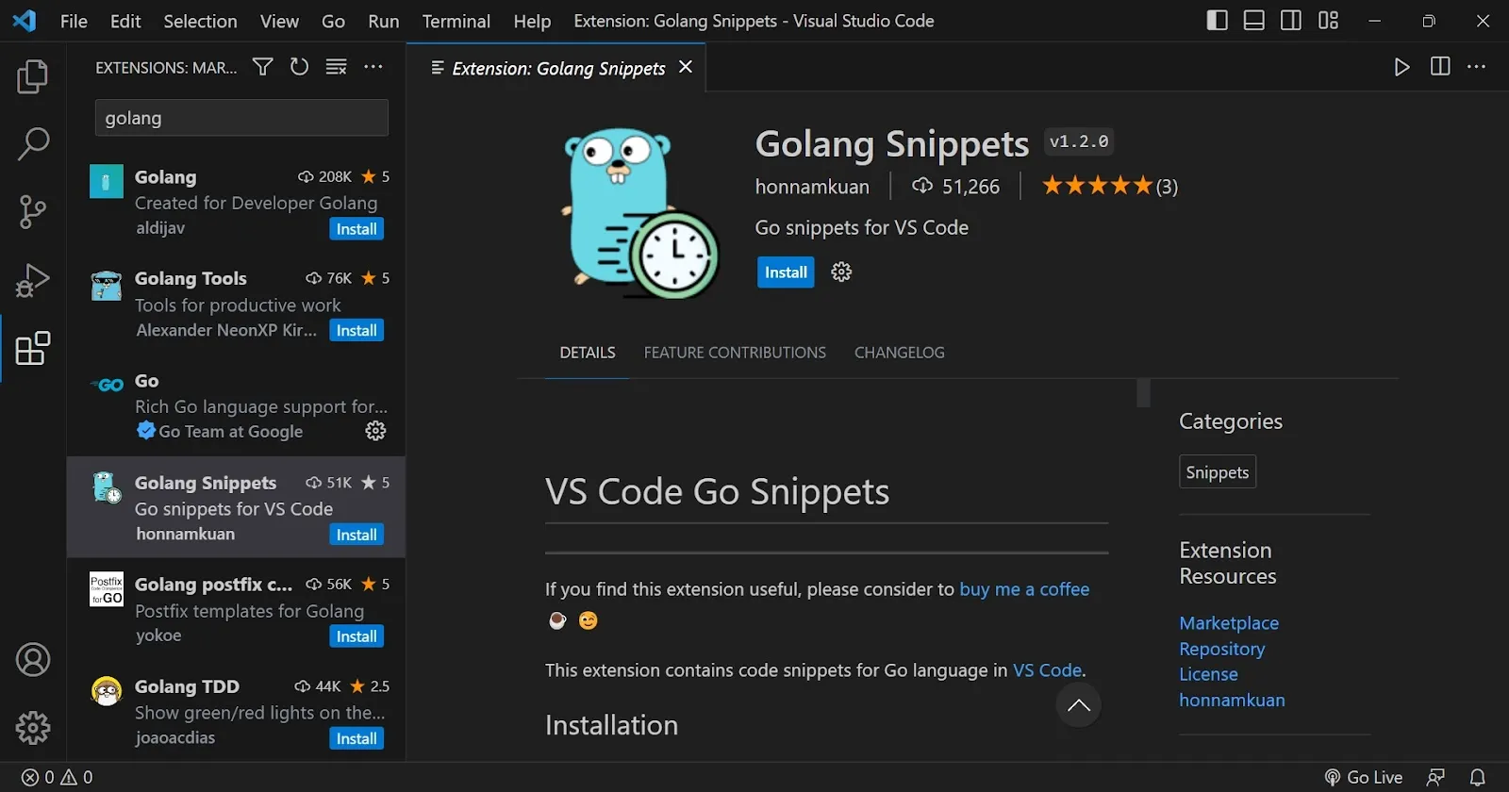This screenshot has width=1509, height=792.
Task: Open the Run menu
Action: pyautogui.click(x=383, y=21)
